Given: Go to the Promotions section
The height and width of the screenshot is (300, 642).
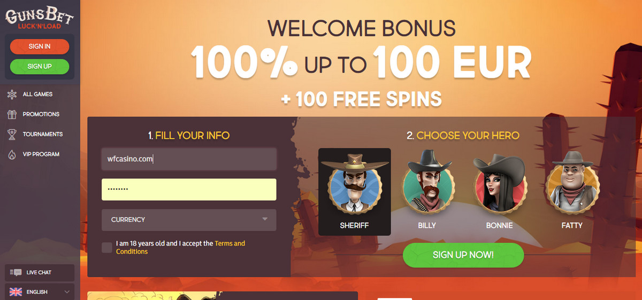Looking at the screenshot, I should click(x=41, y=114).
